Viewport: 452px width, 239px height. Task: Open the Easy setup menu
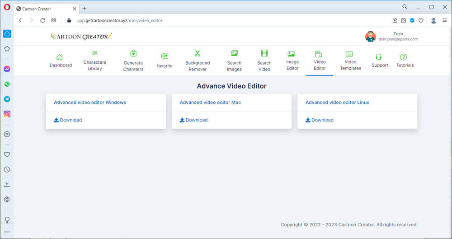tap(445, 20)
